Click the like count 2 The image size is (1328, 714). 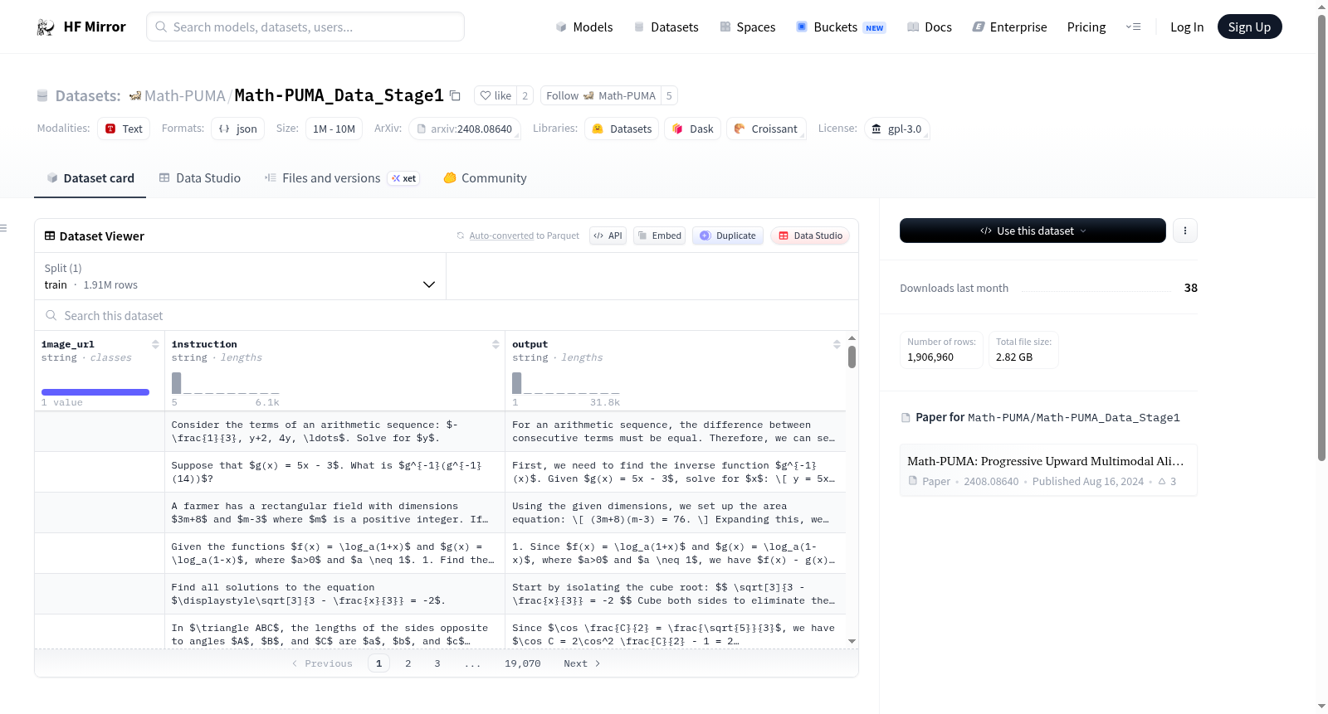click(x=525, y=95)
